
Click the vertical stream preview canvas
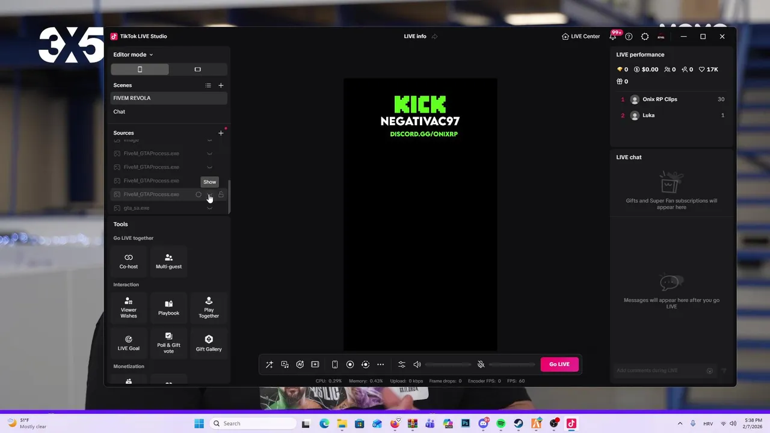click(x=420, y=214)
